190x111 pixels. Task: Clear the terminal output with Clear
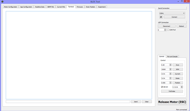coord(147,102)
